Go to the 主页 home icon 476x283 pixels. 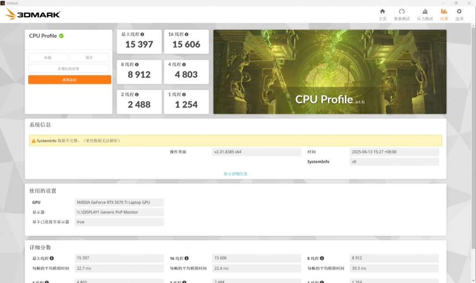coord(383,11)
